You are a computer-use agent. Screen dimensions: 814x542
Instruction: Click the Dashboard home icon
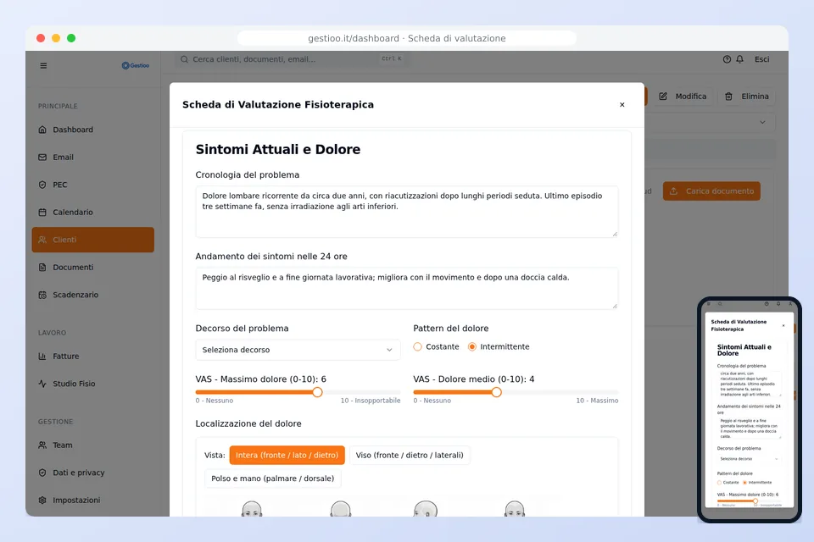[x=42, y=130]
